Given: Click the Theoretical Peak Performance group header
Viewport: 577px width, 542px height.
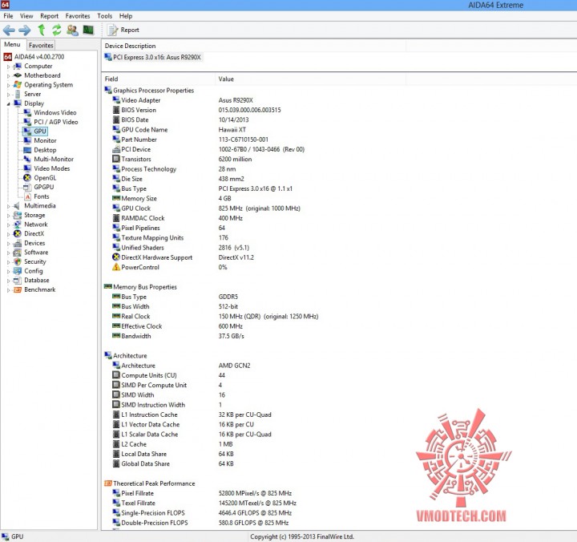Looking at the screenshot, I should (x=150, y=483).
